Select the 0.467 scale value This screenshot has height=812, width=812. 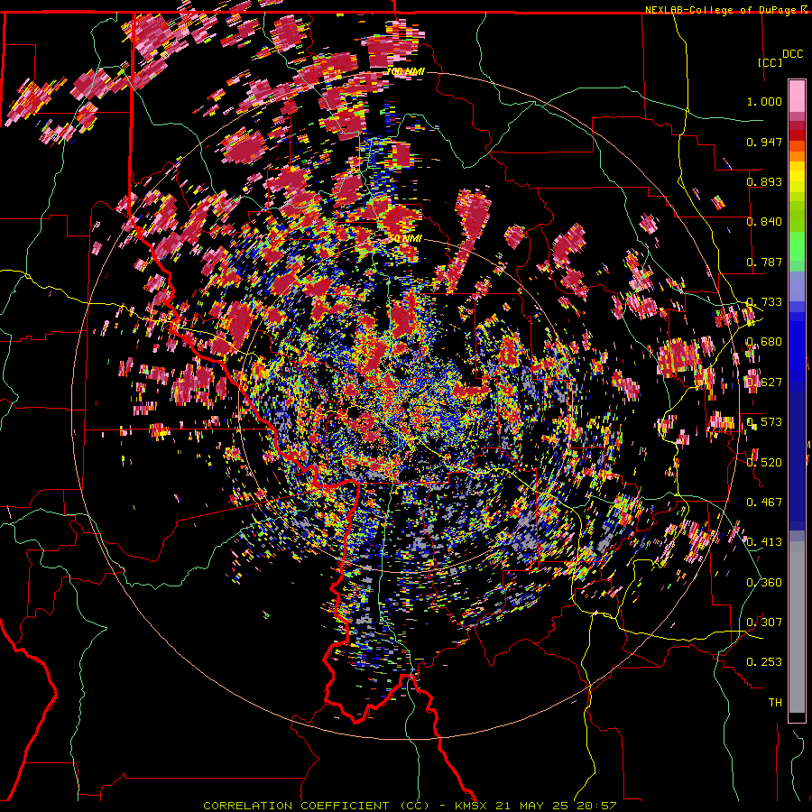(x=764, y=503)
